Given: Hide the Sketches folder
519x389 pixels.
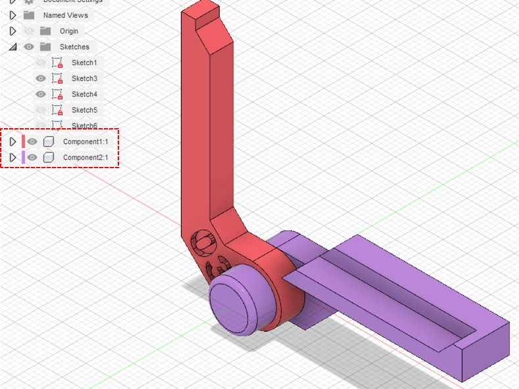Looking at the screenshot, I should (x=29, y=47).
